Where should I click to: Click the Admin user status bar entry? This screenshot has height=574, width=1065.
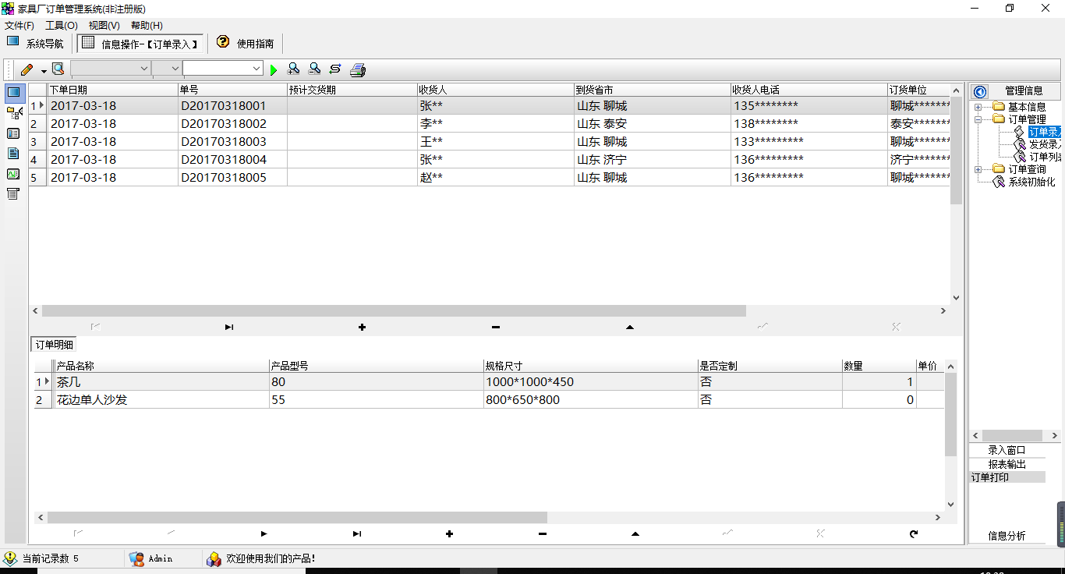click(150, 558)
